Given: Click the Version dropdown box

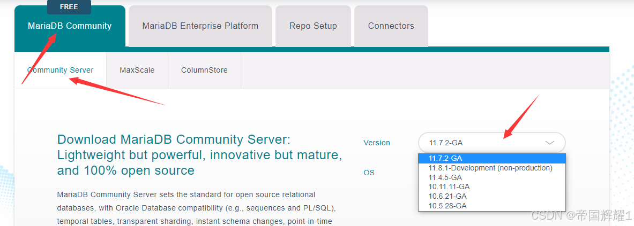Looking at the screenshot, I should 491,143.
